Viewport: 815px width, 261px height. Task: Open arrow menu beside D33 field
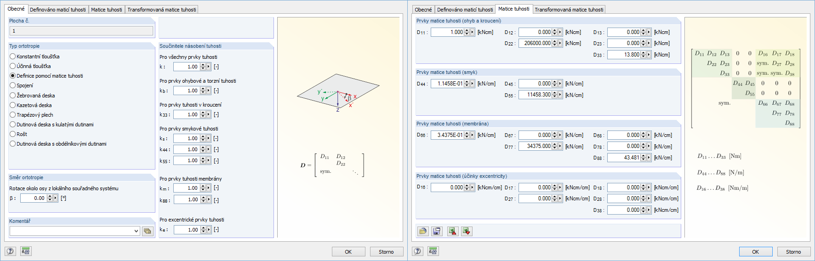[x=649, y=55]
